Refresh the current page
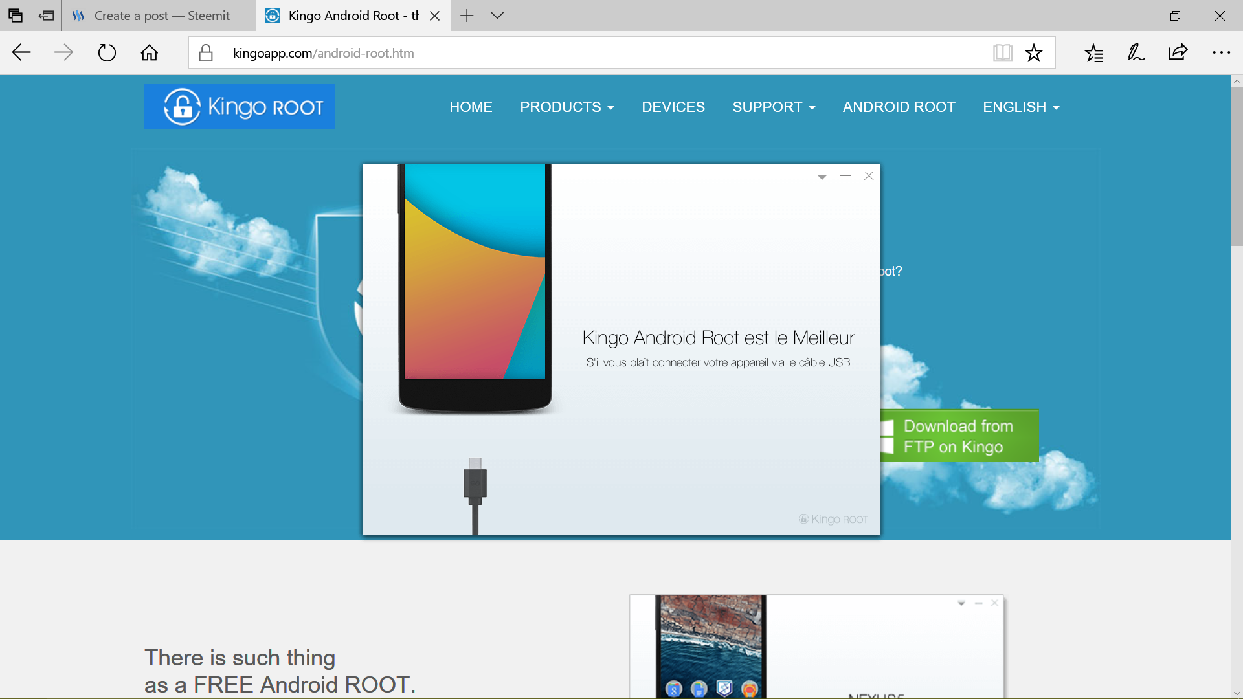This screenshot has width=1243, height=699. tap(107, 53)
